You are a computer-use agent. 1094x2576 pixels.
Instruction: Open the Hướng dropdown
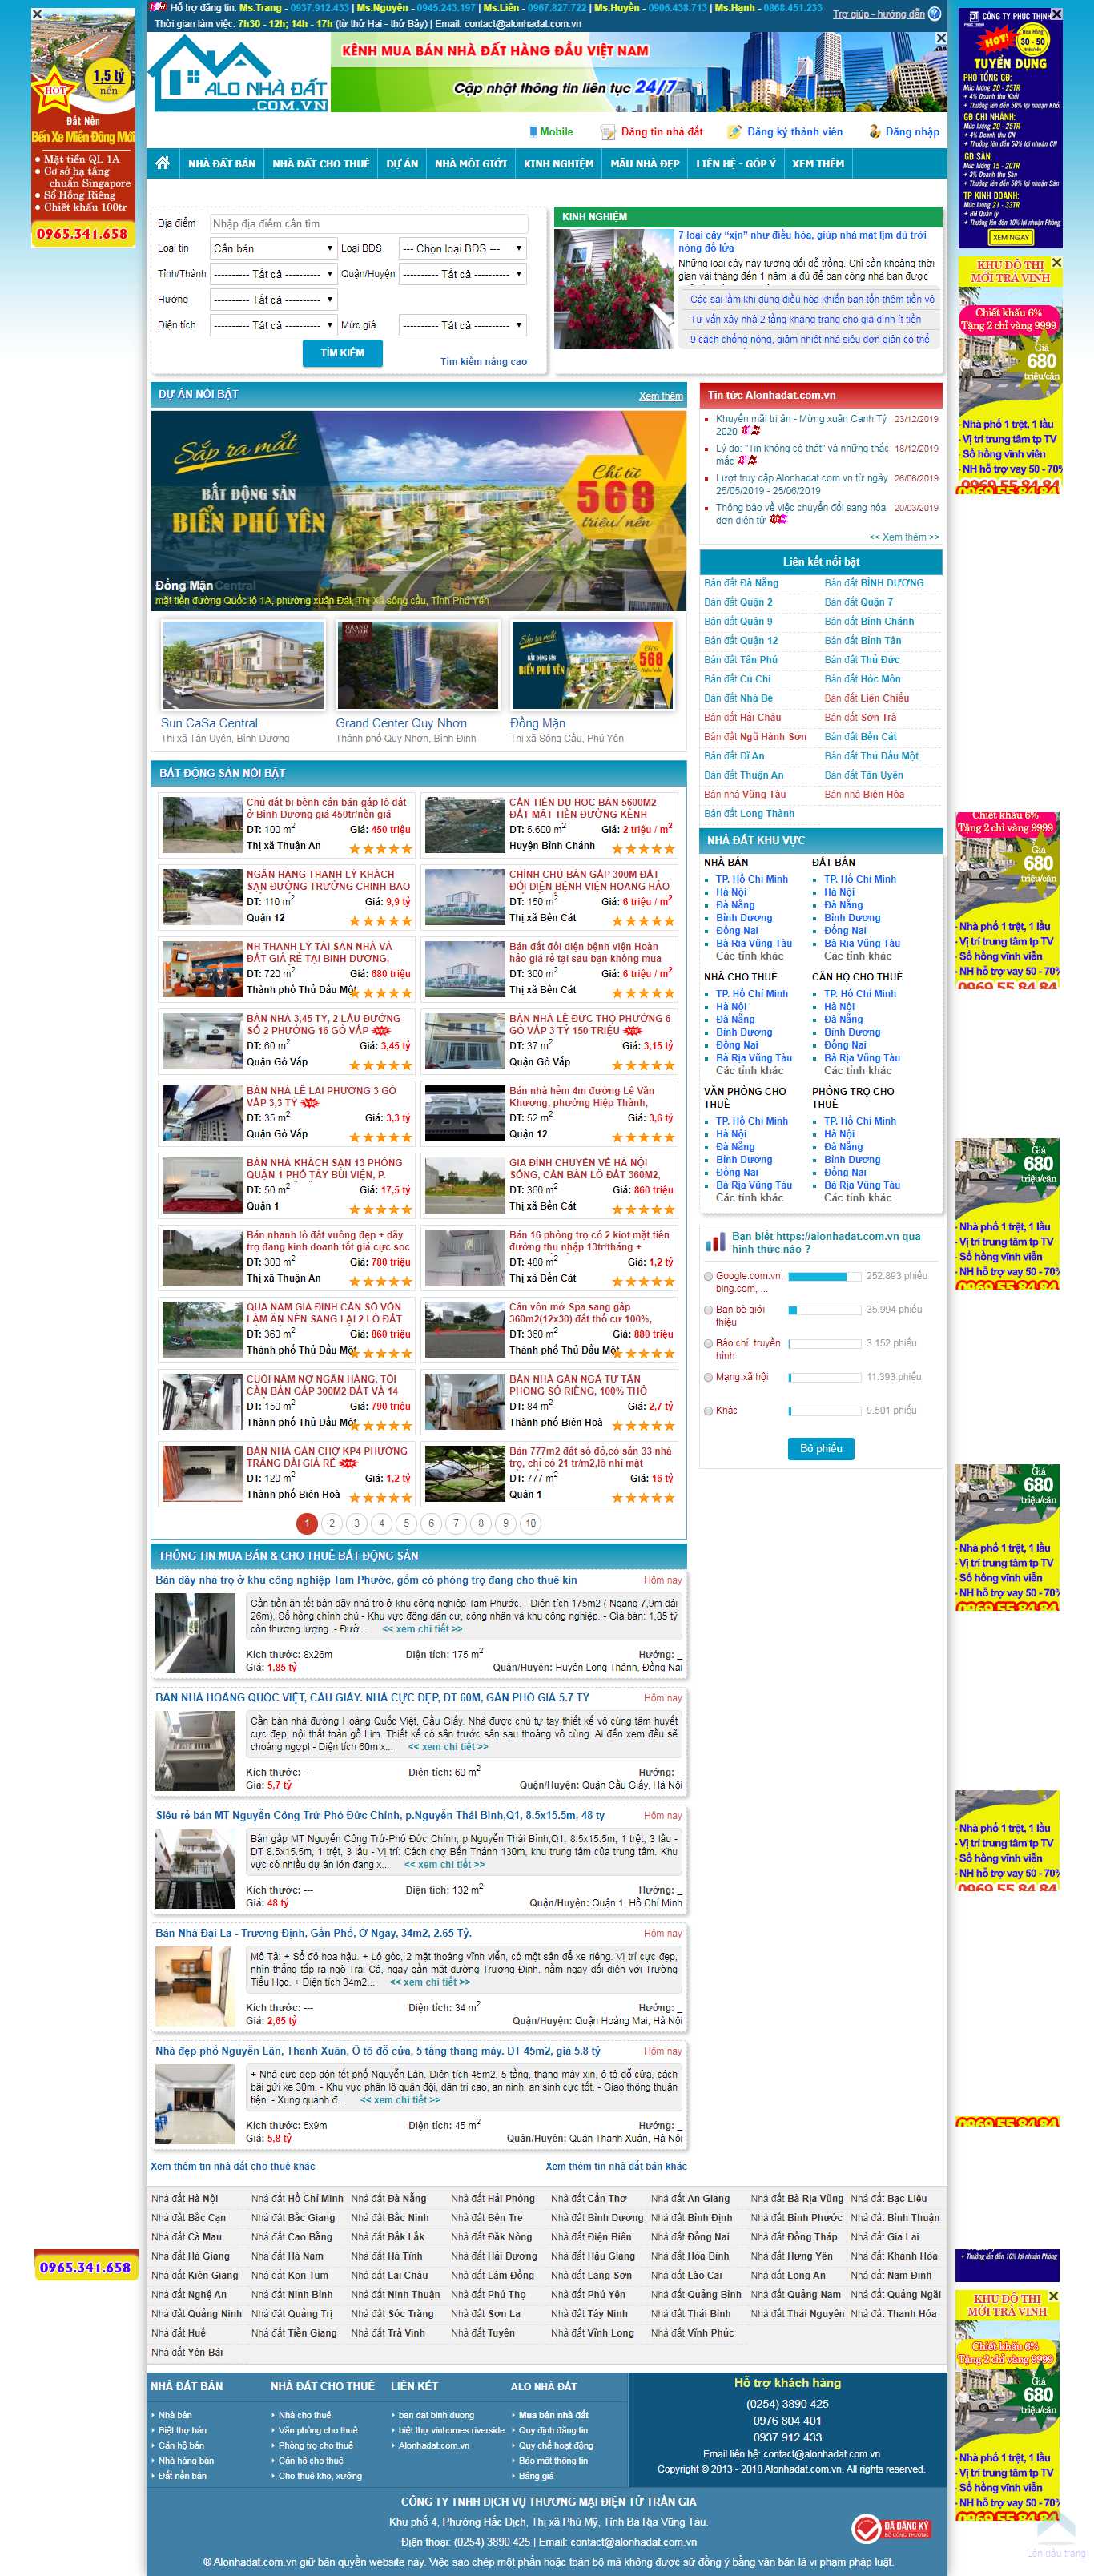pos(273,299)
